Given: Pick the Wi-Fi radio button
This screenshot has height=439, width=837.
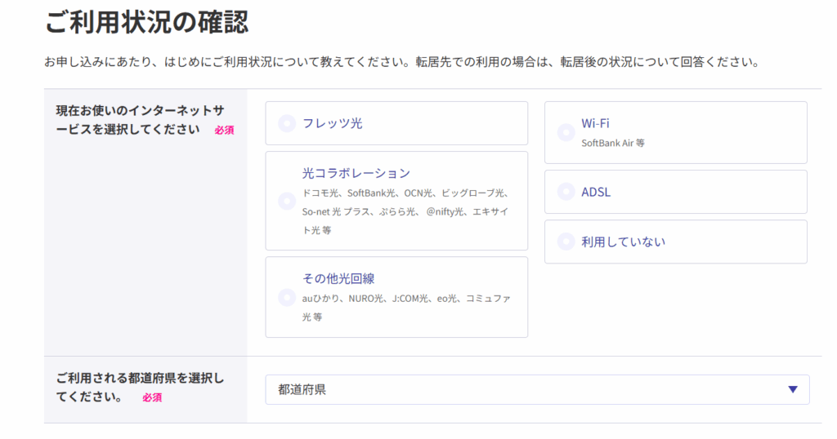Looking at the screenshot, I should tap(566, 132).
